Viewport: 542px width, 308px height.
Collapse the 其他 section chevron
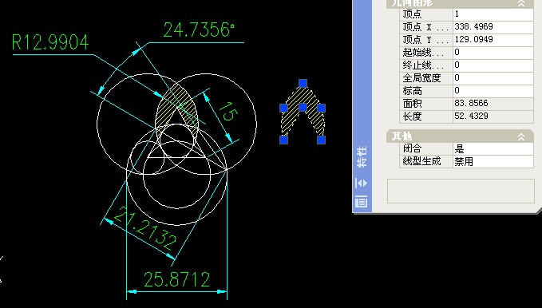pos(521,137)
